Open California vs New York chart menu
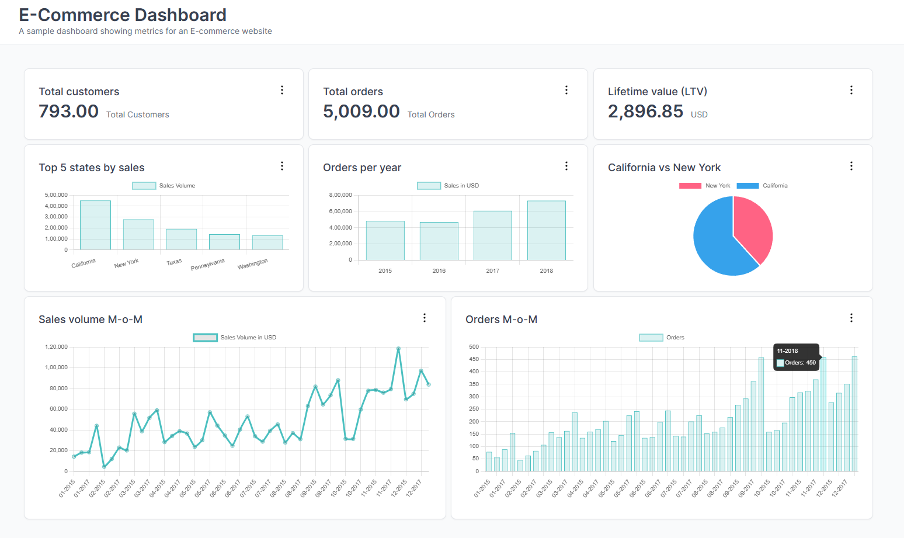Viewport: 904px width, 538px height. [851, 166]
